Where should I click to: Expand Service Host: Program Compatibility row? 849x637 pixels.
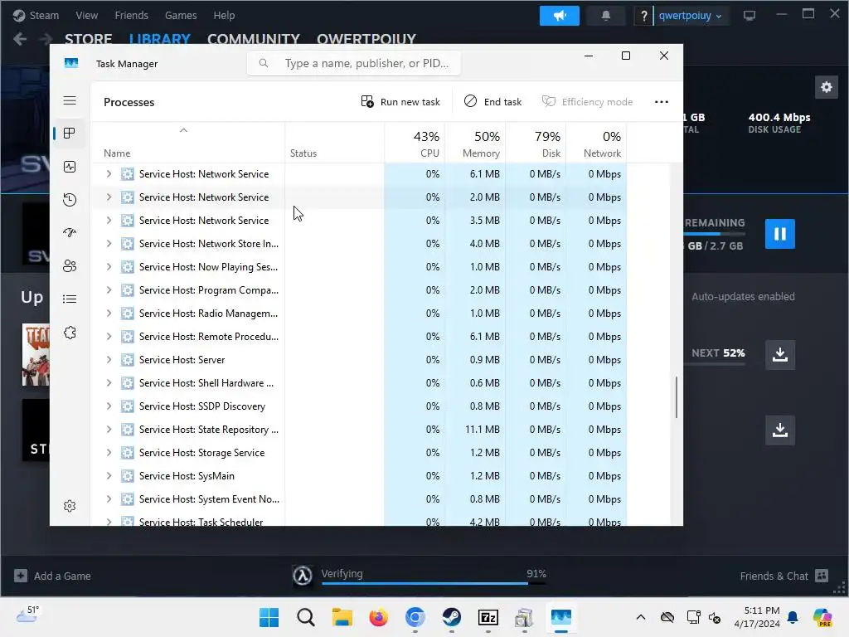[109, 290]
